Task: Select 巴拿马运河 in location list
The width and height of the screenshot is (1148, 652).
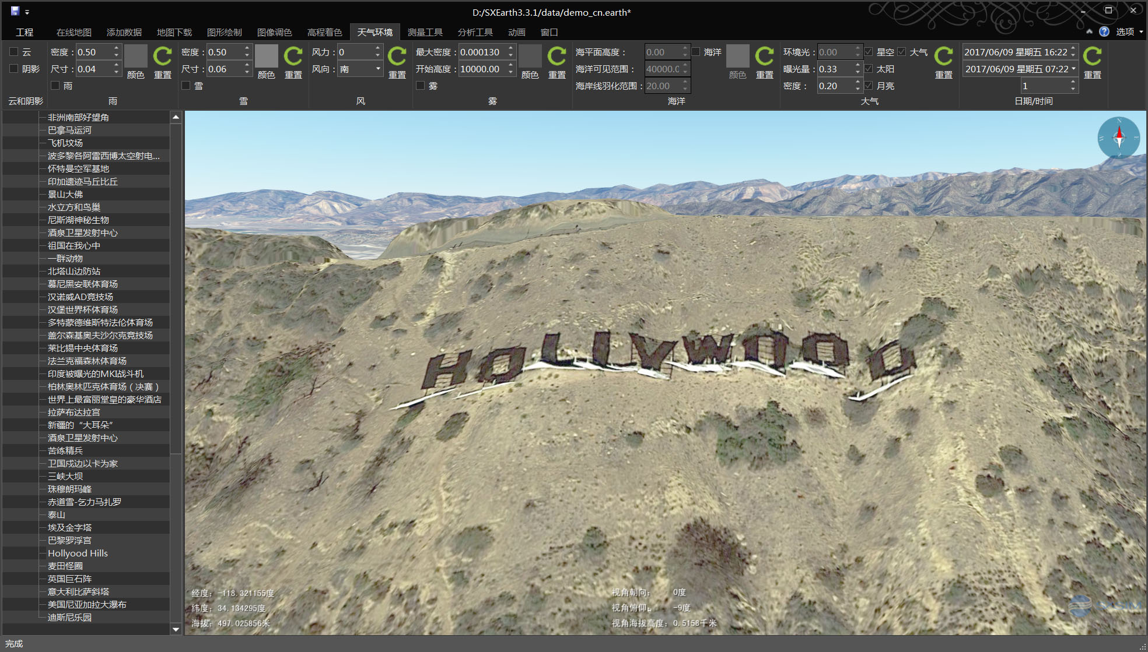Action: 69,130
